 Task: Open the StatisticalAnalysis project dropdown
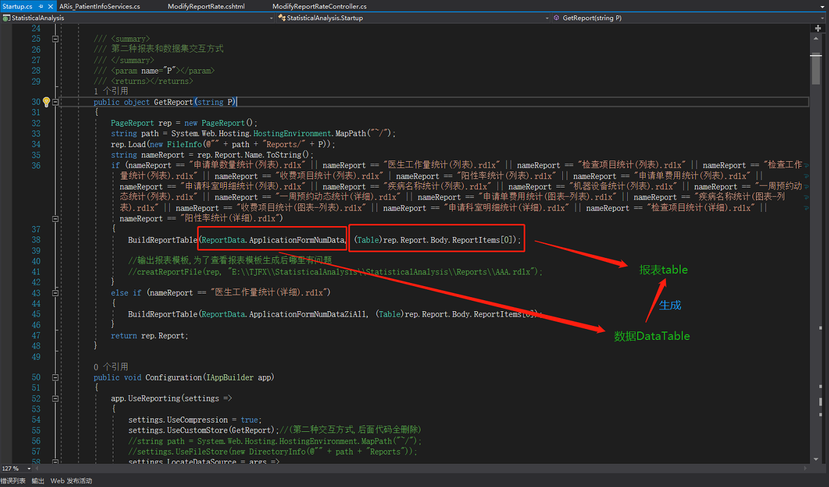tap(271, 18)
